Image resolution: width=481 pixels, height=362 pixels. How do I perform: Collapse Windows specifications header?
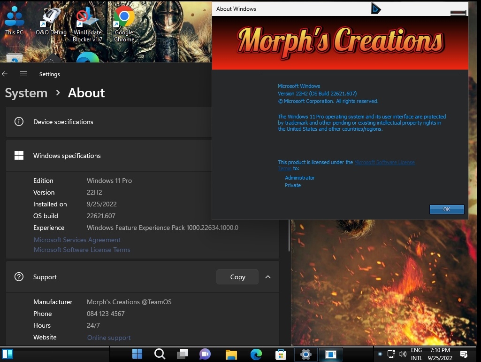click(109, 156)
